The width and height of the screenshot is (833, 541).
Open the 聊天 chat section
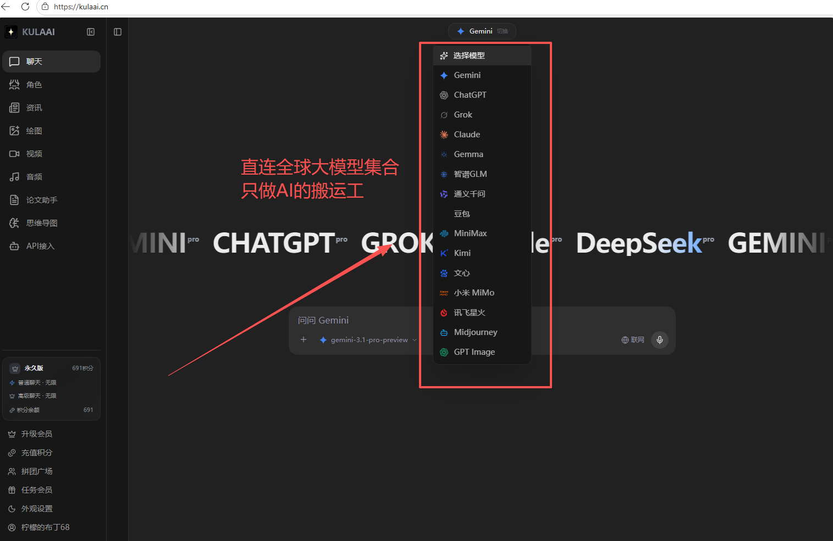51,62
